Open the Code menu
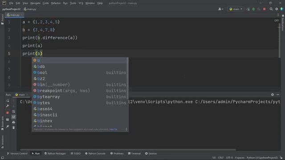 (x=45, y=3)
